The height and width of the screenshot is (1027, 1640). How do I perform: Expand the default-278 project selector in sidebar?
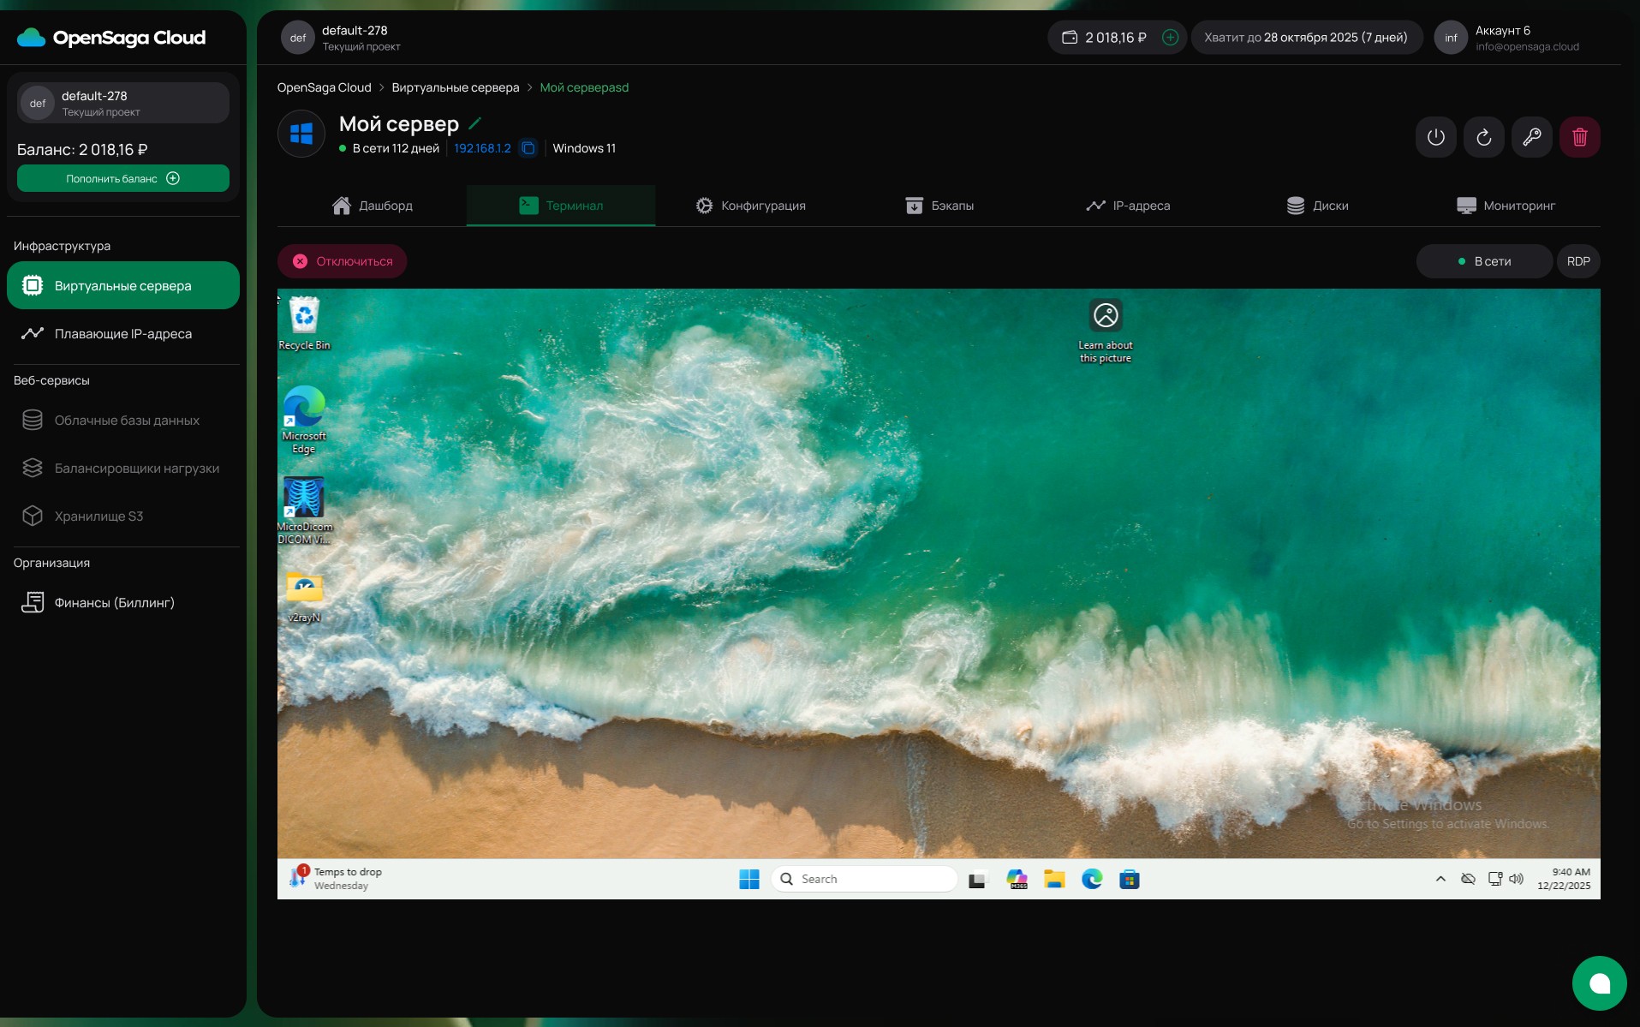coord(123,103)
